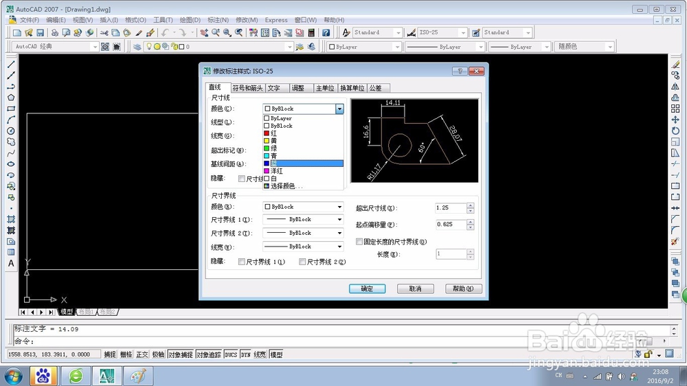The height and width of the screenshot is (386, 687).
Task: Select the Table tool
Action: pyautogui.click(x=11, y=252)
